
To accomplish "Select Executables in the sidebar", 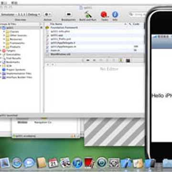I will [11, 54].
